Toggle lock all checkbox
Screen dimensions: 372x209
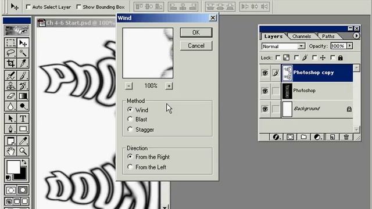coord(333,57)
